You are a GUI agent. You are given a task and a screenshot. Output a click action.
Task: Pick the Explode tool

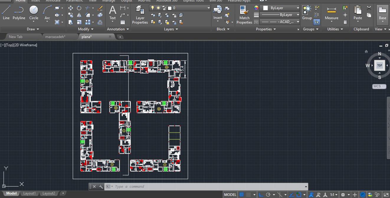(x=100, y=15)
